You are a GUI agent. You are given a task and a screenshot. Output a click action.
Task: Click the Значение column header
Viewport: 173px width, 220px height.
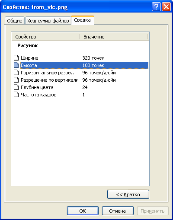[114, 37]
